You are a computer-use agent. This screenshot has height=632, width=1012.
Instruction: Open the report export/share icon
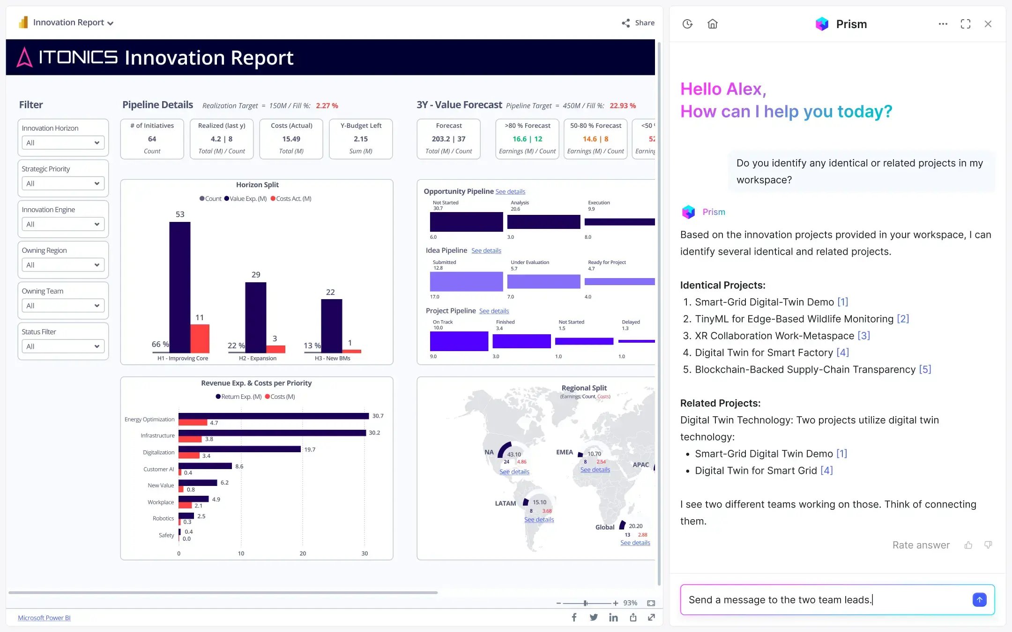coord(632,617)
